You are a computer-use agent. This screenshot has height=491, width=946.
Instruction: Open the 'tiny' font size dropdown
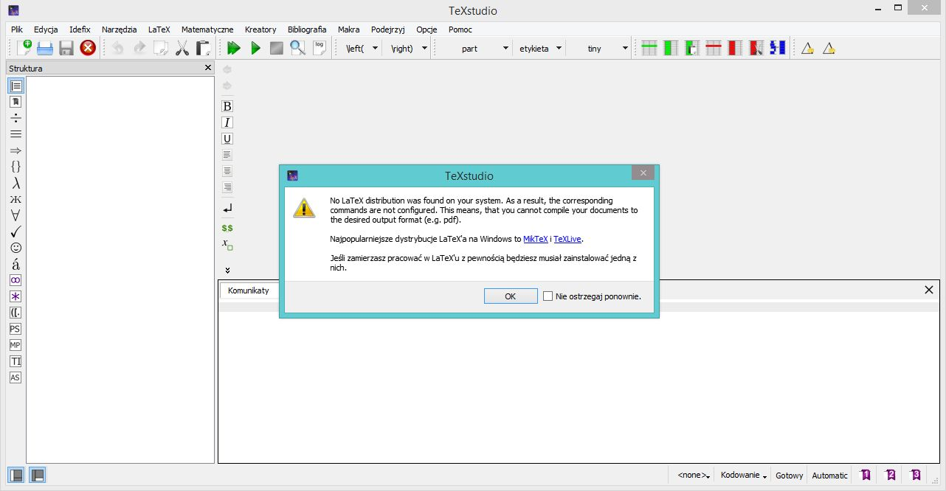(626, 48)
